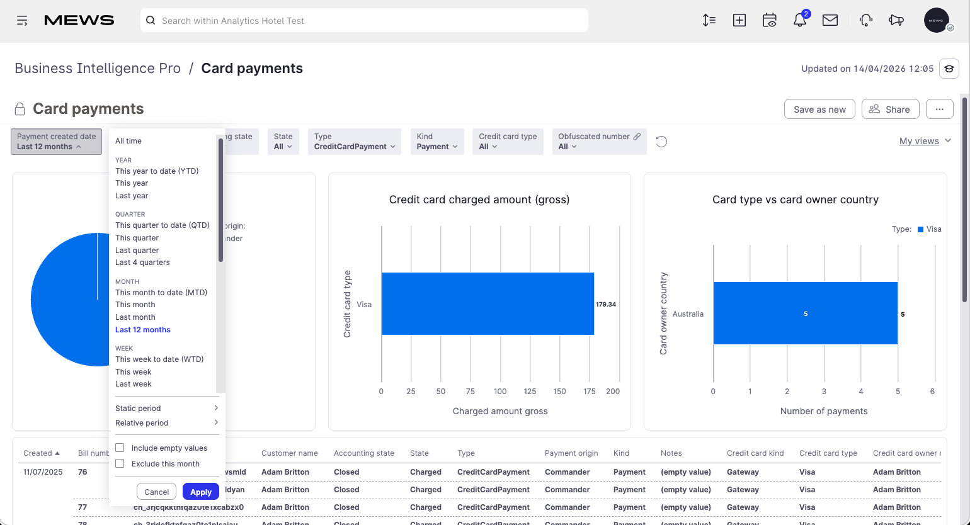Viewport: 970px width, 525px height.
Task: Sort by the Created column header
Action: [42, 453]
